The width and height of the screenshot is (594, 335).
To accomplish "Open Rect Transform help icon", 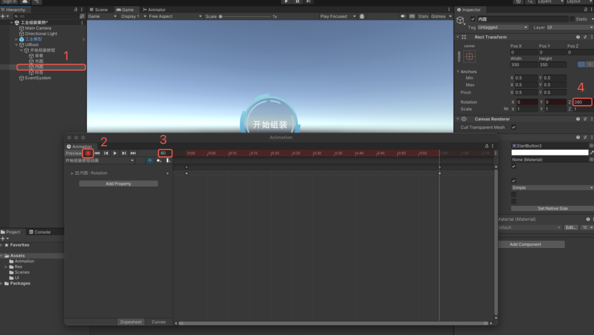I will (578, 37).
